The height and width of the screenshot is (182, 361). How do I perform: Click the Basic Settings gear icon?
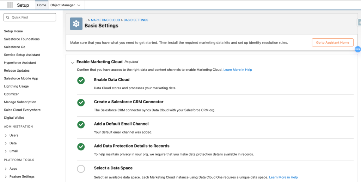pyautogui.click(x=76, y=24)
